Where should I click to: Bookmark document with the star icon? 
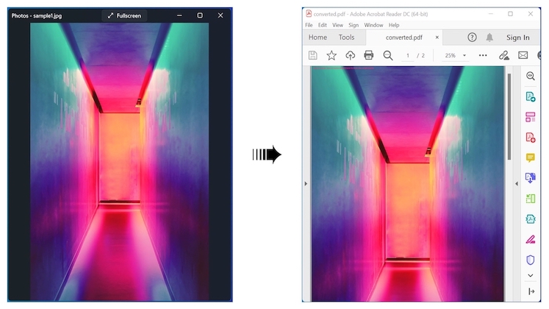point(331,55)
